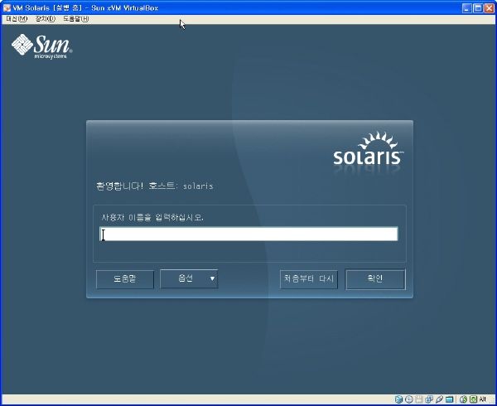Click the 처음부터 다시 start over button
The width and height of the screenshot is (497, 406).
pos(309,279)
